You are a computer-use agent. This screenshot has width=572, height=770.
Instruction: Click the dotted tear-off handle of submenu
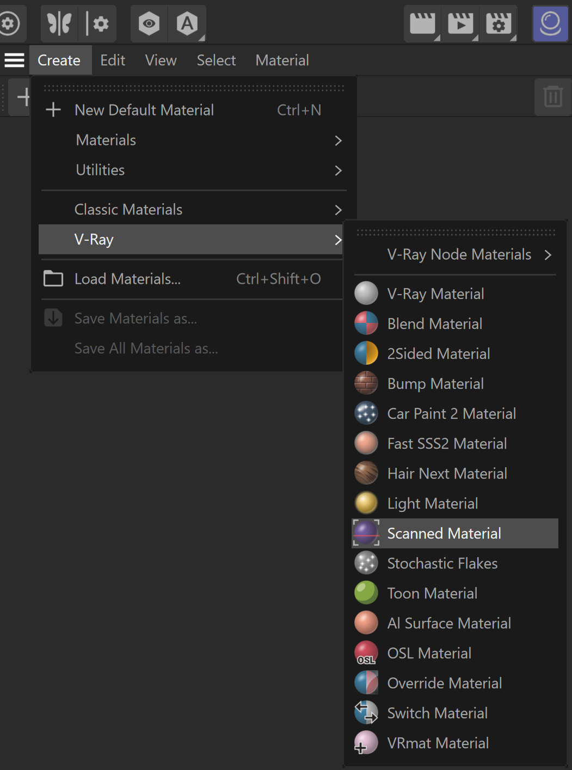point(456,233)
